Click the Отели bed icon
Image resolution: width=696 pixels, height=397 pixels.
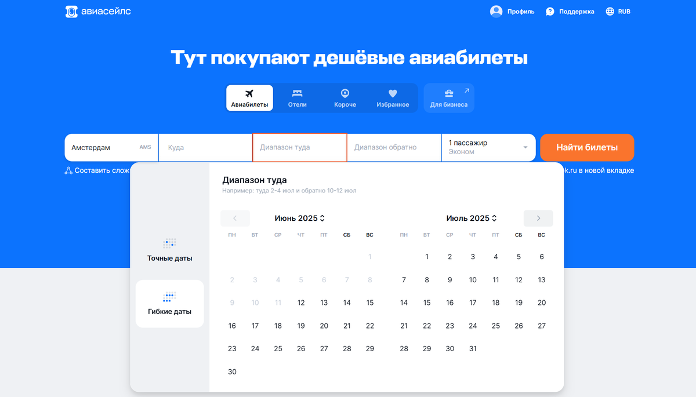click(x=297, y=93)
